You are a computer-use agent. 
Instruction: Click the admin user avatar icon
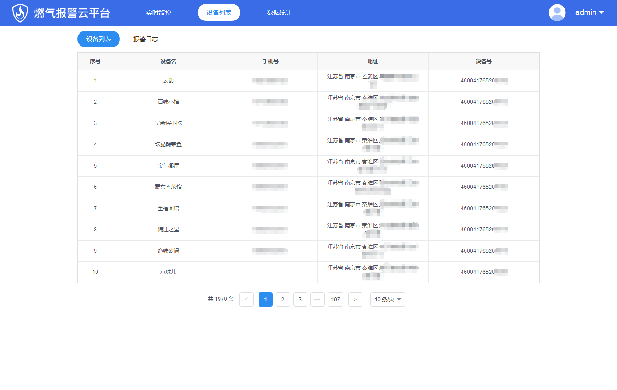point(557,13)
